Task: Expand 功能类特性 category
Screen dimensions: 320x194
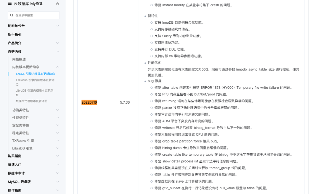Action: coord(58,110)
